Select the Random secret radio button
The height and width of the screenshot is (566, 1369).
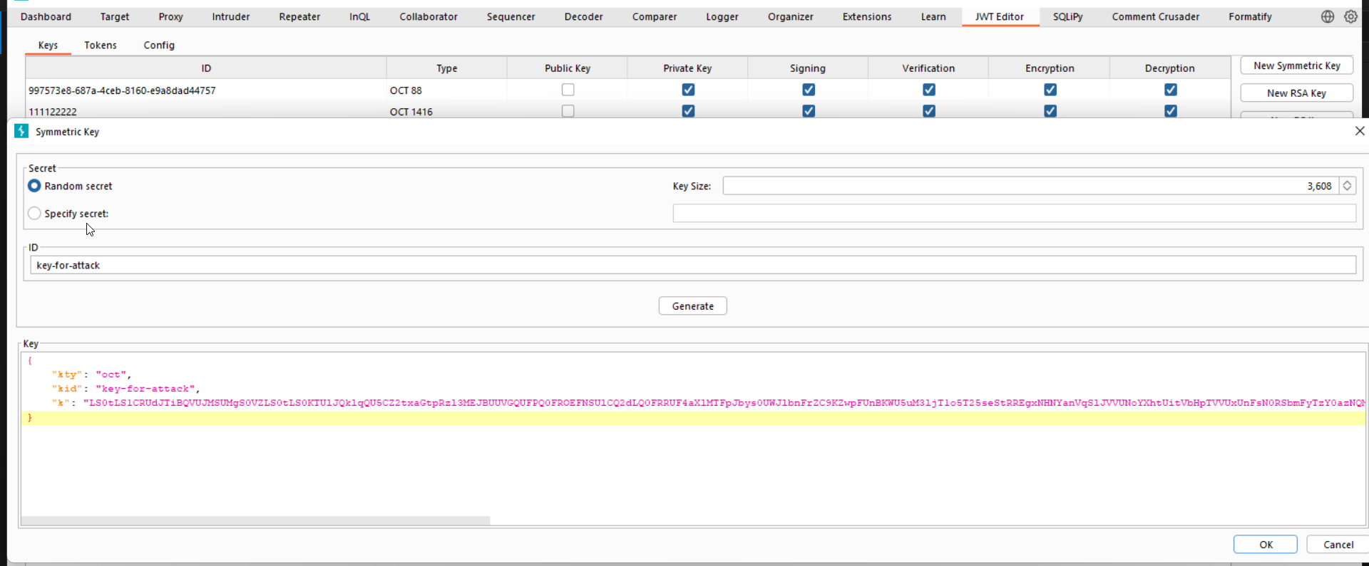pyautogui.click(x=34, y=186)
